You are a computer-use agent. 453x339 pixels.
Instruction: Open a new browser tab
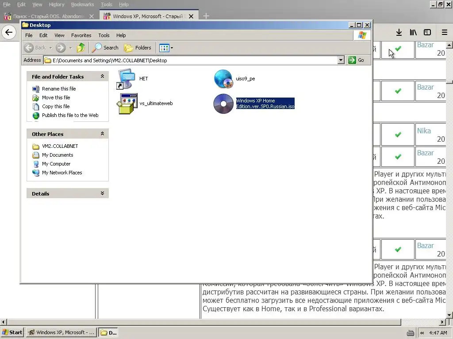point(206,16)
